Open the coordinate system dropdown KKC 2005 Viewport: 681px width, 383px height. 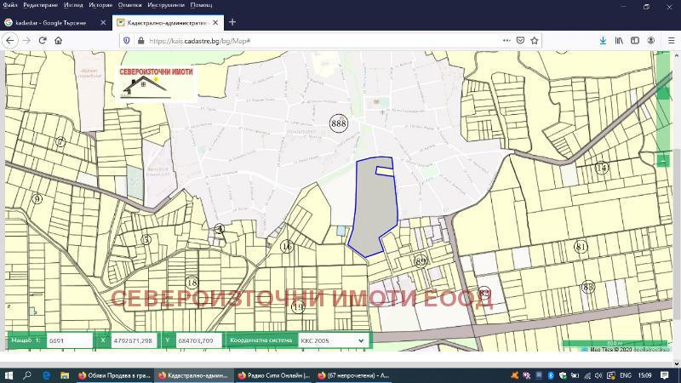coord(332,340)
